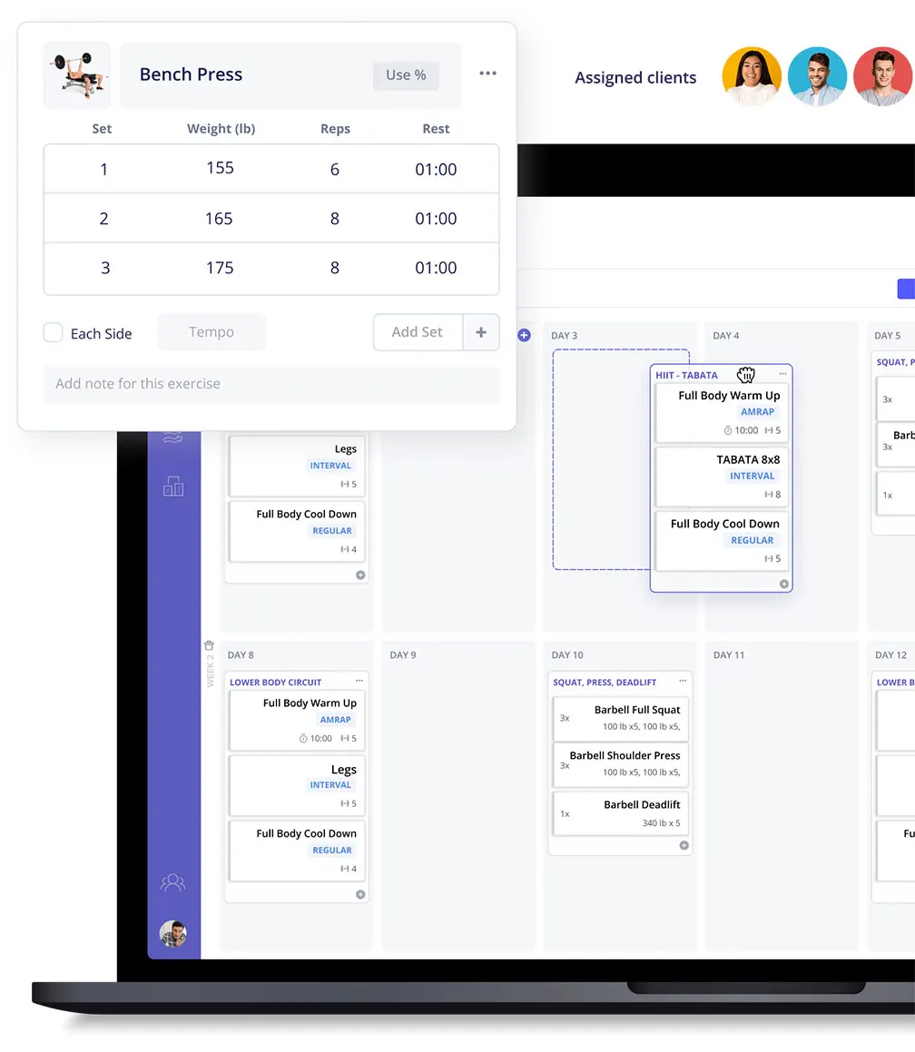This screenshot has height=1052, width=915.
Task: Click the Week 2 trash delete icon
Action: click(209, 645)
